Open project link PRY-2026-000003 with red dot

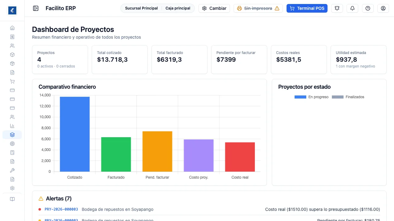click(61, 209)
